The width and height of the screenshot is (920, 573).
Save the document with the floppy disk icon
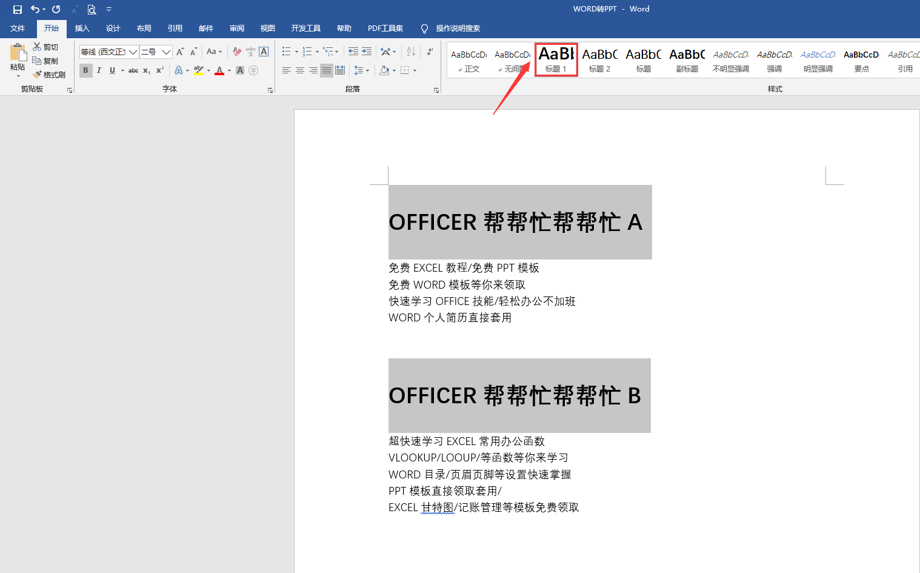click(18, 9)
